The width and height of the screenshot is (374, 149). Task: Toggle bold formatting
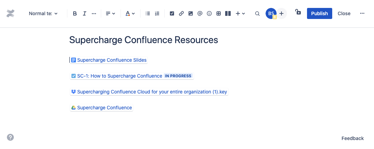75,13
